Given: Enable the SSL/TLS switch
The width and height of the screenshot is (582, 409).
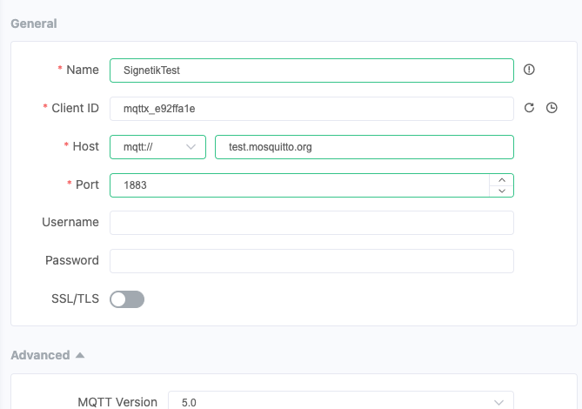Looking at the screenshot, I should (127, 299).
